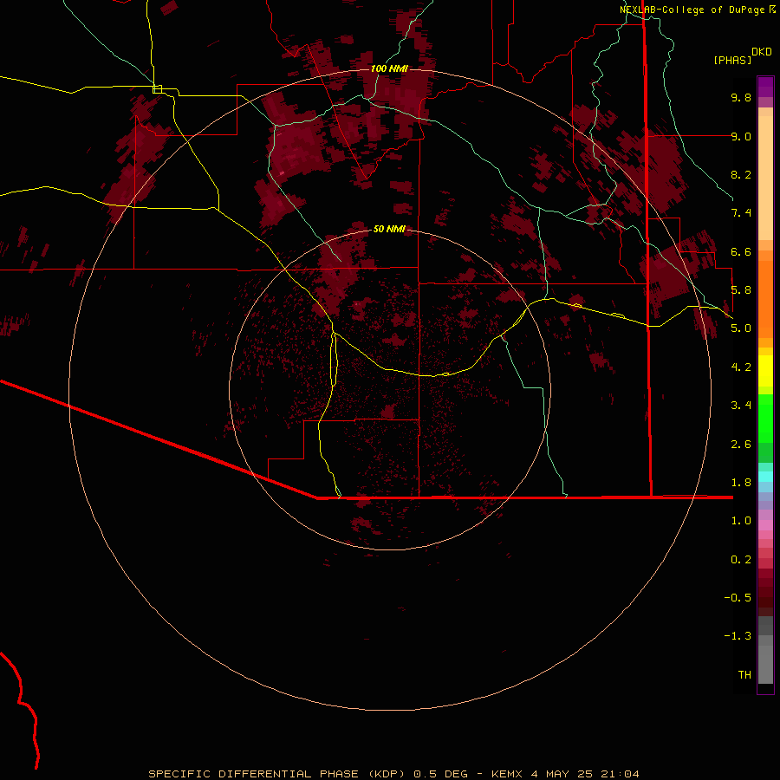Click the bright yellow band of color bar
The image size is (780, 780).
[765, 371]
